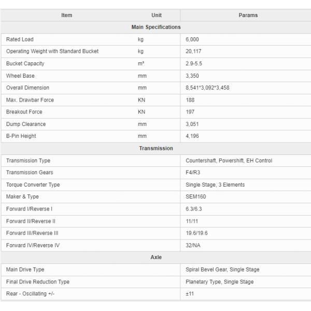Select the Dump Clearance row label
This screenshot has height=311, width=311.
click(x=26, y=124)
